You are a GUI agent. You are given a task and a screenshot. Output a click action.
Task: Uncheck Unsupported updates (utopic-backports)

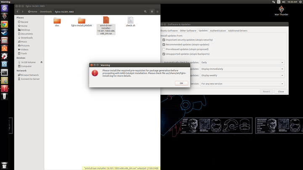pos(164,54)
